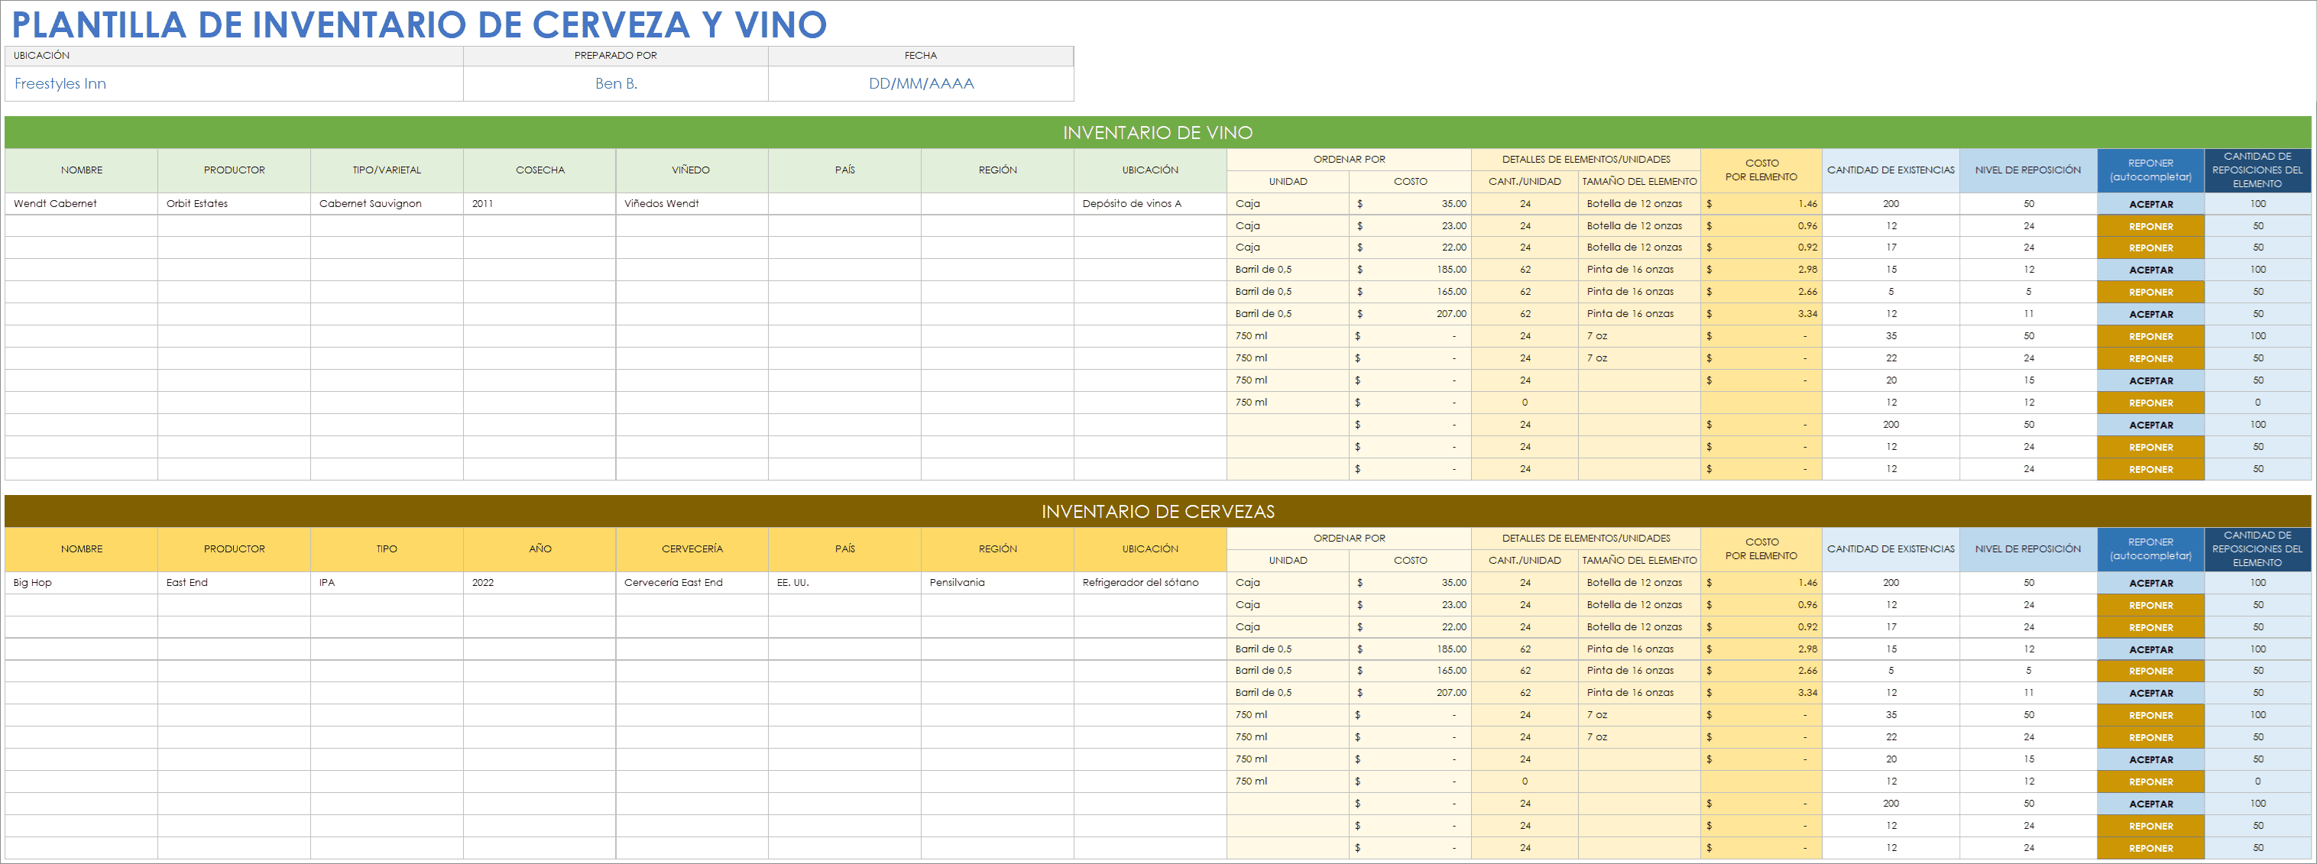Click beer table cost cell '165.00'

[x=1411, y=671]
